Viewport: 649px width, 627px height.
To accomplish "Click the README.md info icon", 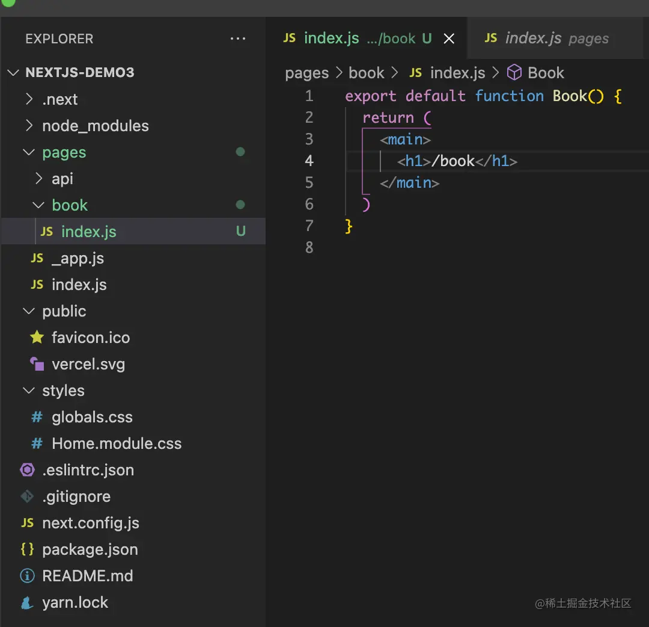I will pyautogui.click(x=28, y=576).
